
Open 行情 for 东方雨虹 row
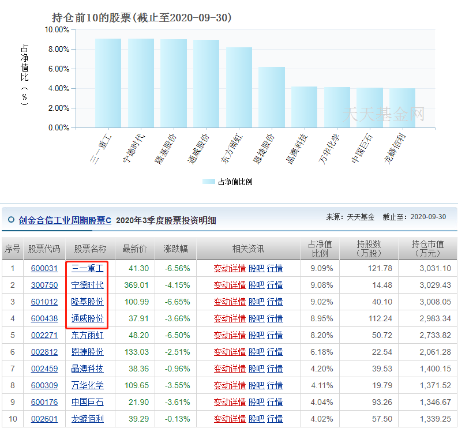[x=275, y=335]
